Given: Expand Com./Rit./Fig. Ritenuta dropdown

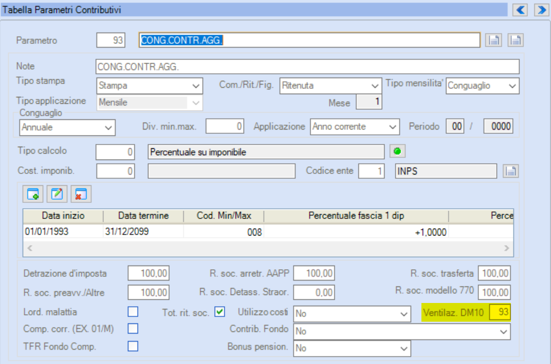Looking at the screenshot, I should [x=331, y=86].
